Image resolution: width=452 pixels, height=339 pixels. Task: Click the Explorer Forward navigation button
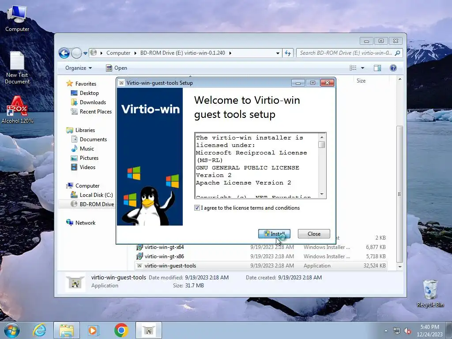(x=76, y=53)
